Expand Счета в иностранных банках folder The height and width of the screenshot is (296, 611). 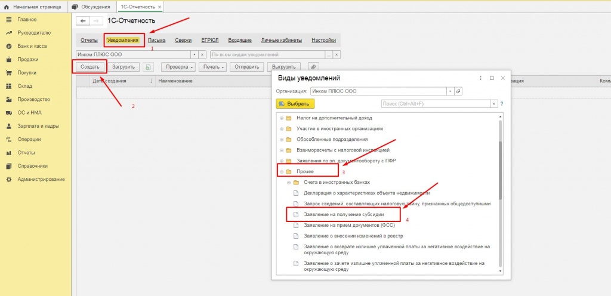[289, 182]
